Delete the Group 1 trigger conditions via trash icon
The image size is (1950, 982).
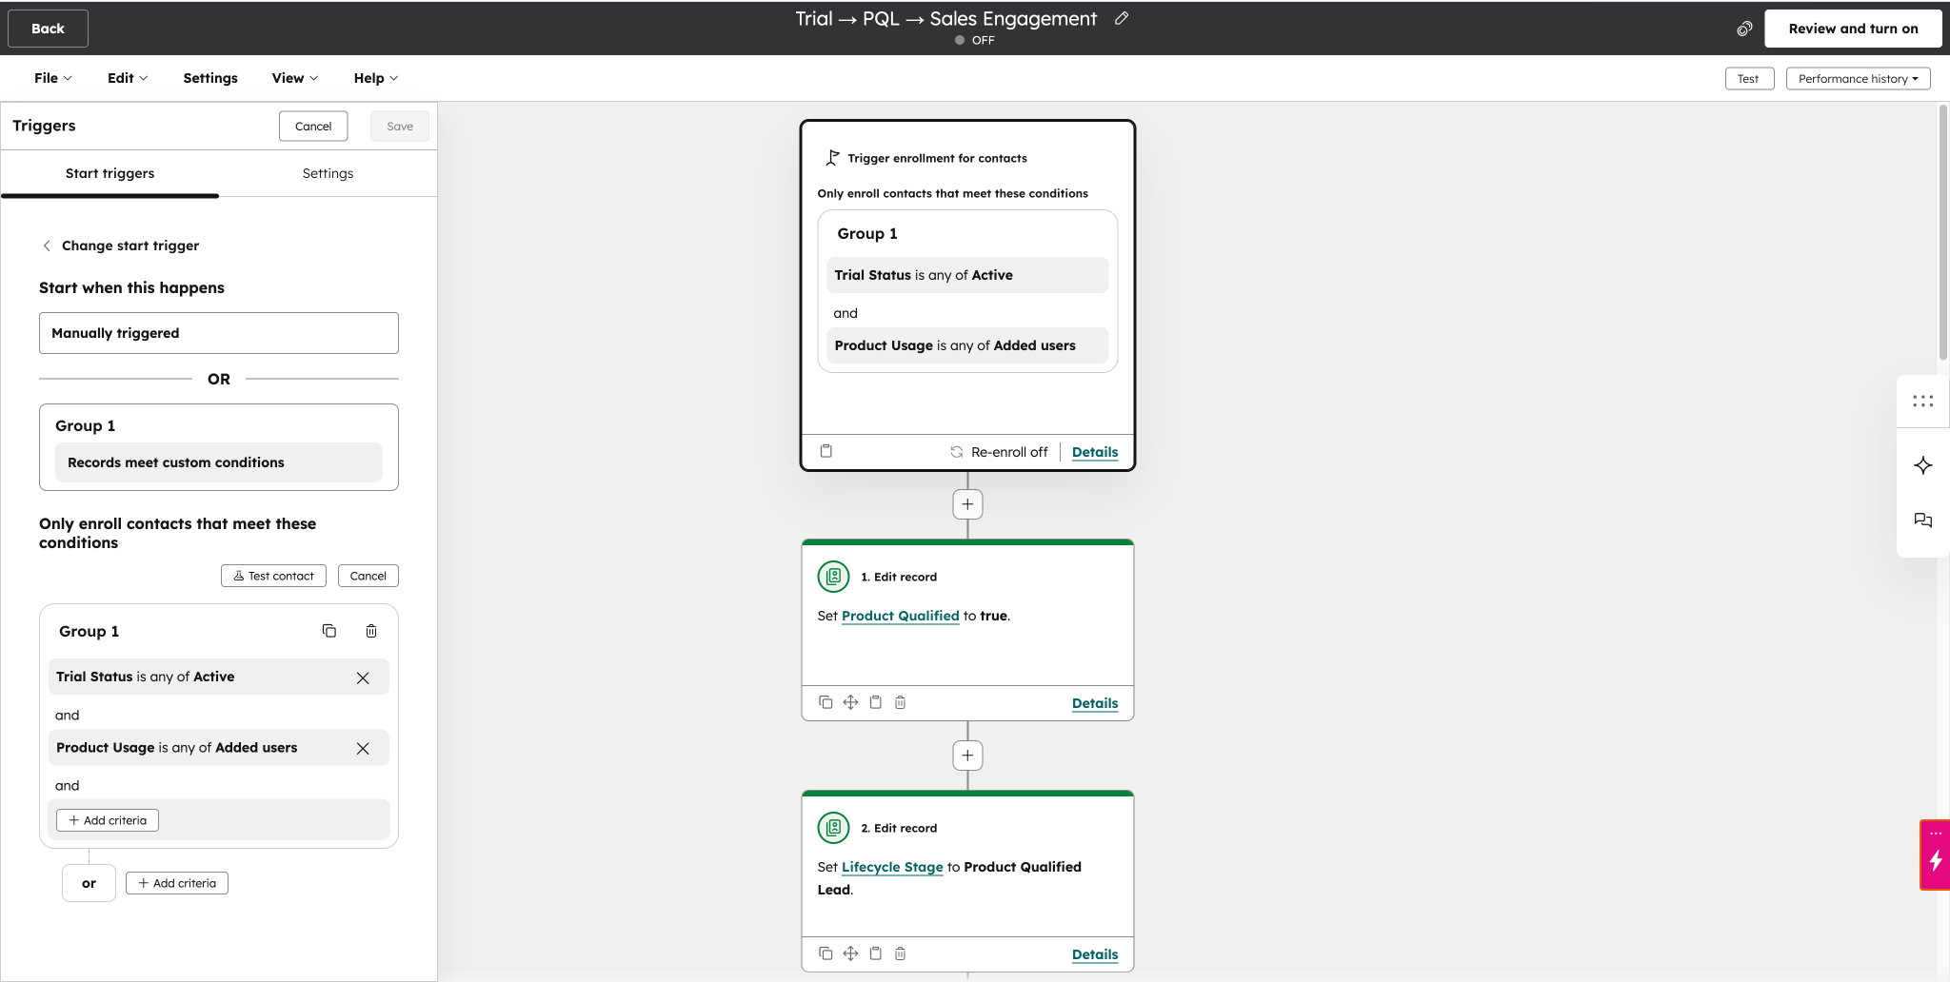click(x=371, y=631)
